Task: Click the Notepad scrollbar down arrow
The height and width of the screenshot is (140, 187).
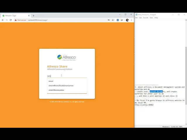Action: [186, 124]
